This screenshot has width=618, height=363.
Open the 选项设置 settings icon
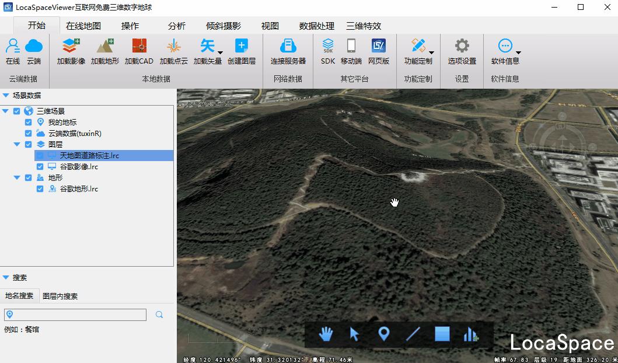tap(462, 53)
